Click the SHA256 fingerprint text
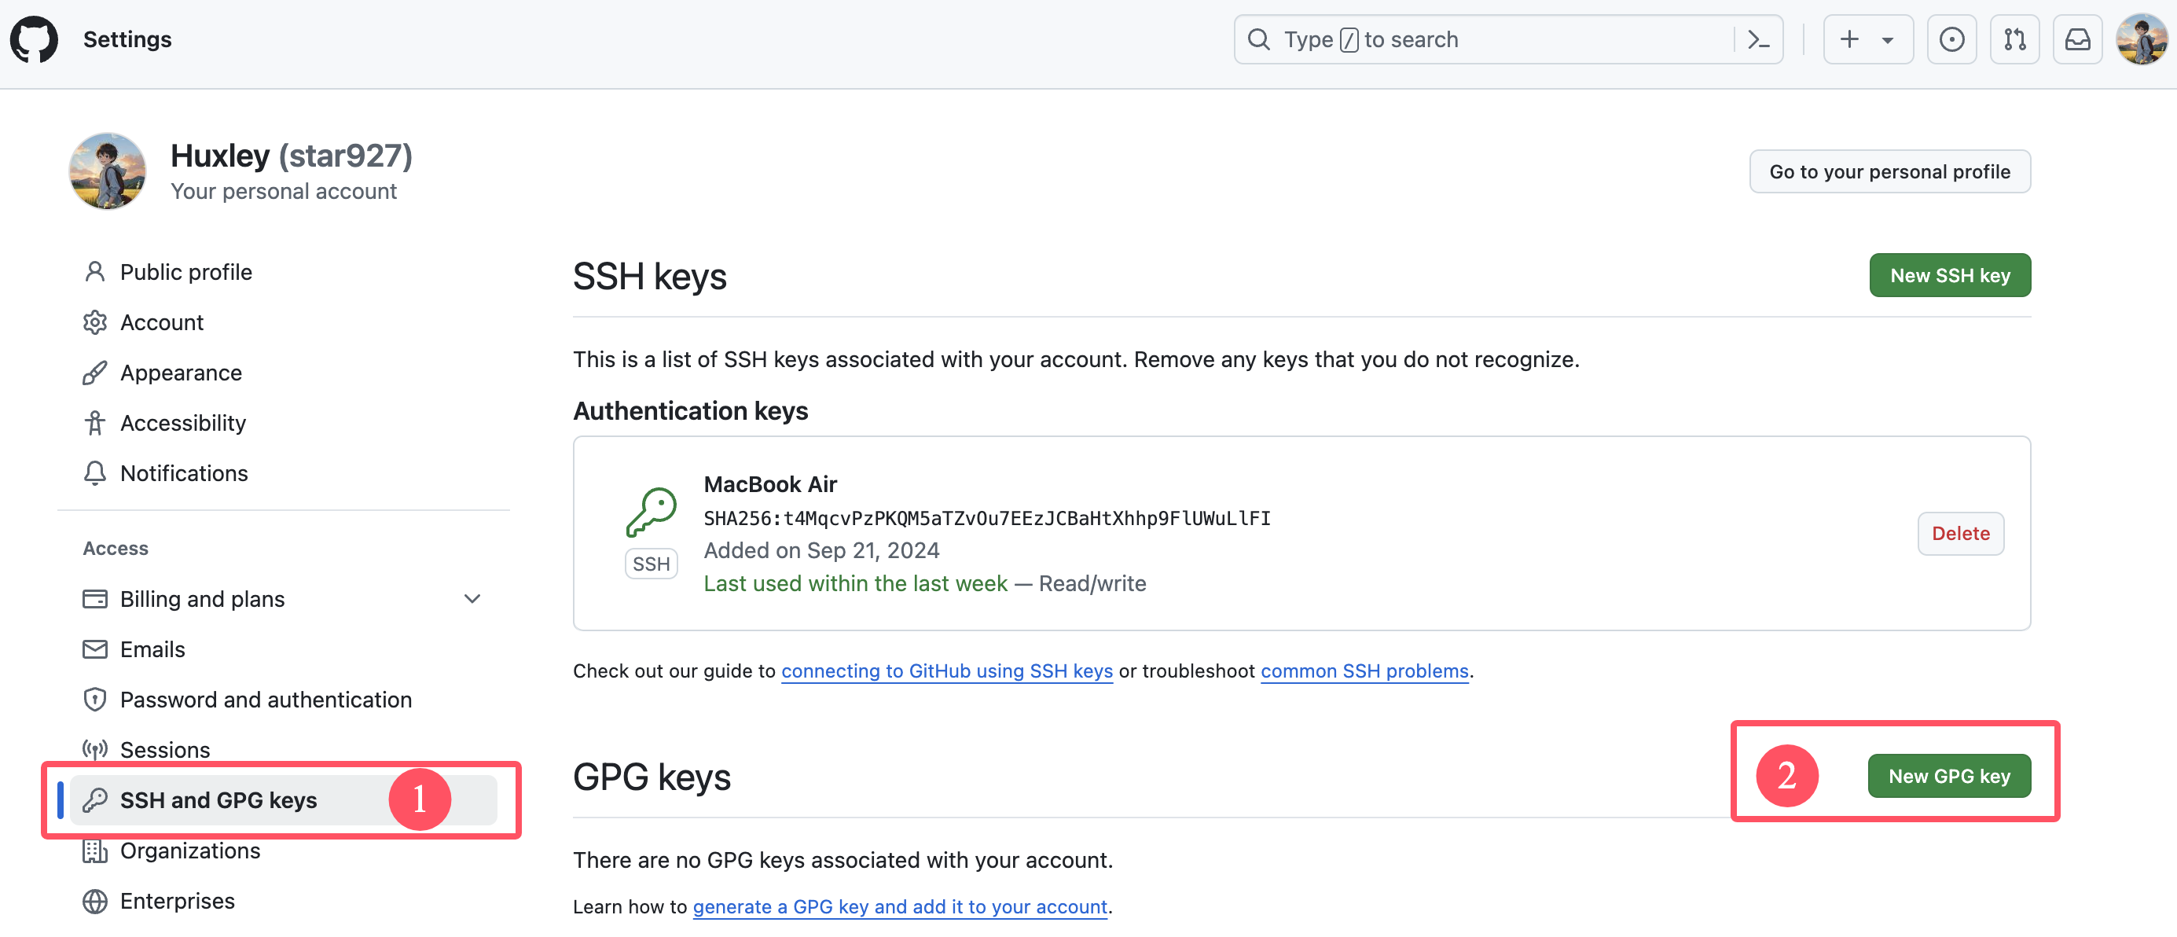 (987, 518)
